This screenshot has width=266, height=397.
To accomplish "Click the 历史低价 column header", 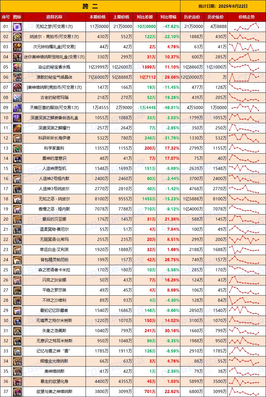I will click(216, 17).
